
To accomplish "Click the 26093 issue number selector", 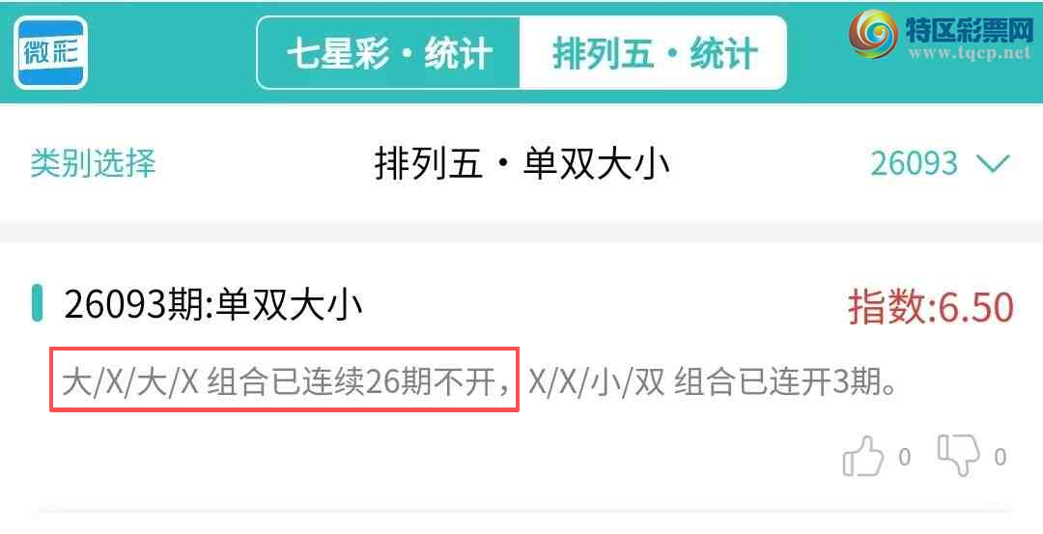I will coord(914,163).
